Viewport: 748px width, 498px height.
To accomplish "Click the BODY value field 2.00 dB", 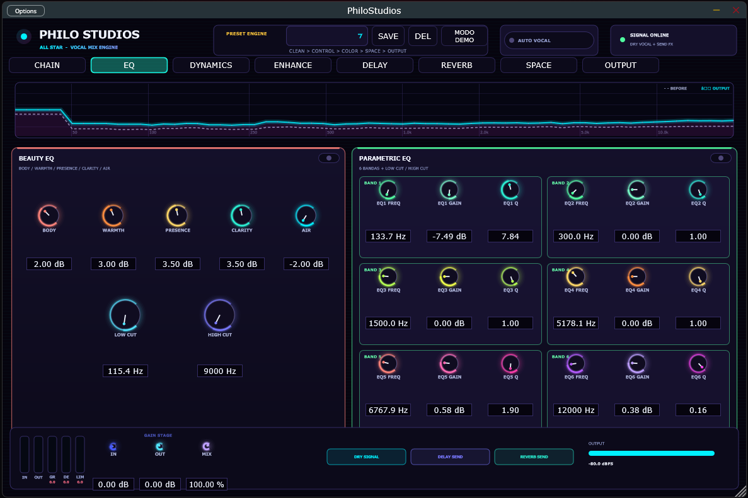I will point(49,264).
